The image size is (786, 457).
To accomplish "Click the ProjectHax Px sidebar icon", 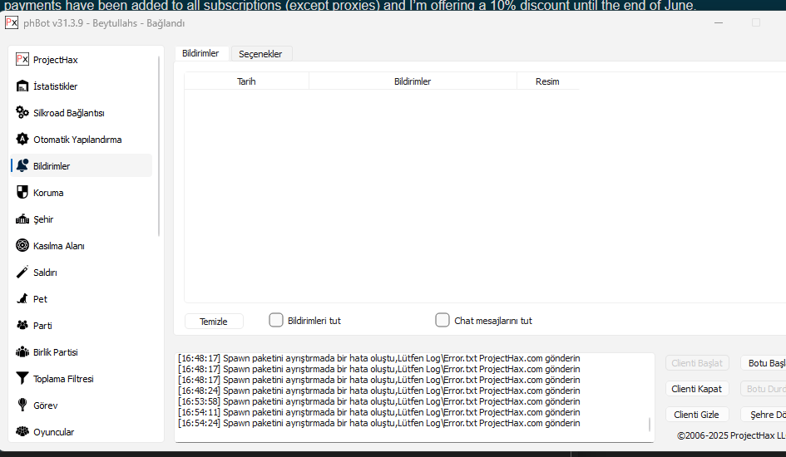I will click(x=22, y=60).
